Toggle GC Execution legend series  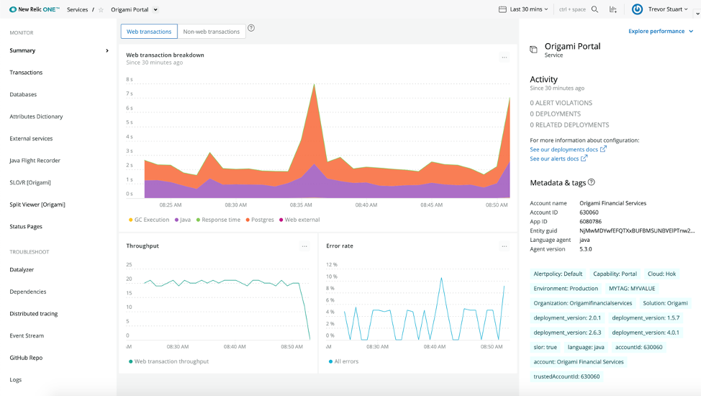(149, 220)
